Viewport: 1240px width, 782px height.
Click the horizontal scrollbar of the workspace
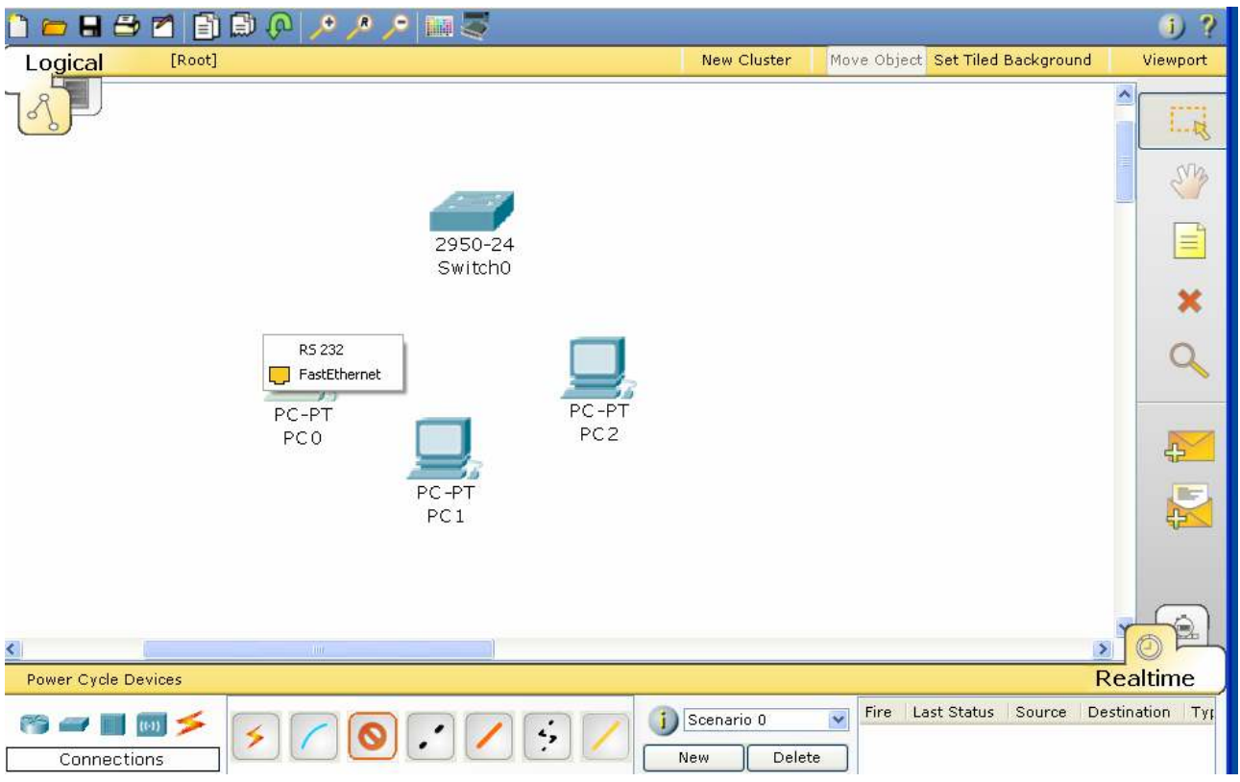pyautogui.click(x=318, y=650)
